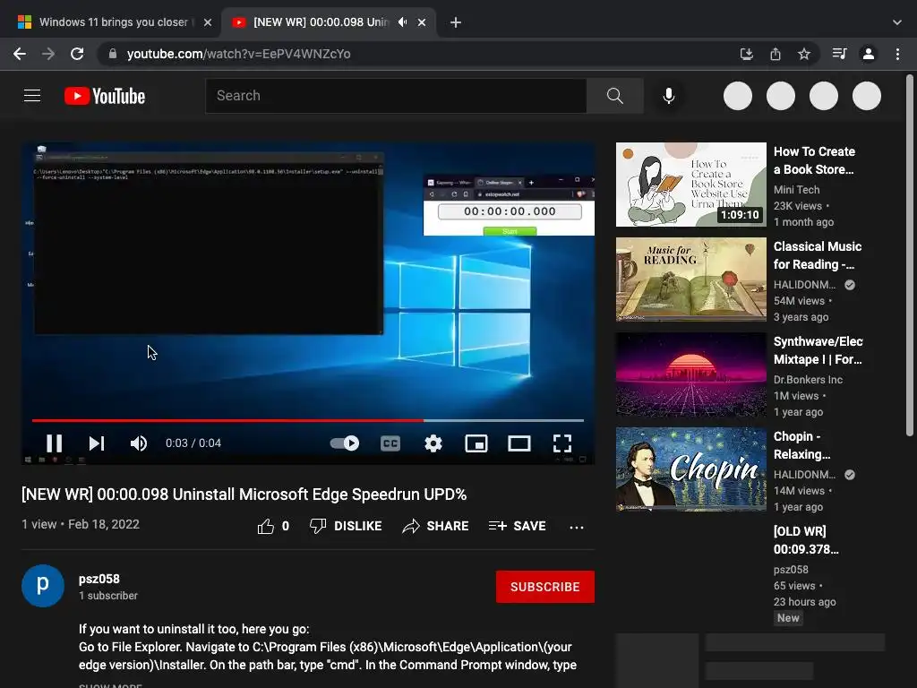Open Synthwave Mixtape video thumbnail
Screen dimensions: 917x688
(690, 374)
